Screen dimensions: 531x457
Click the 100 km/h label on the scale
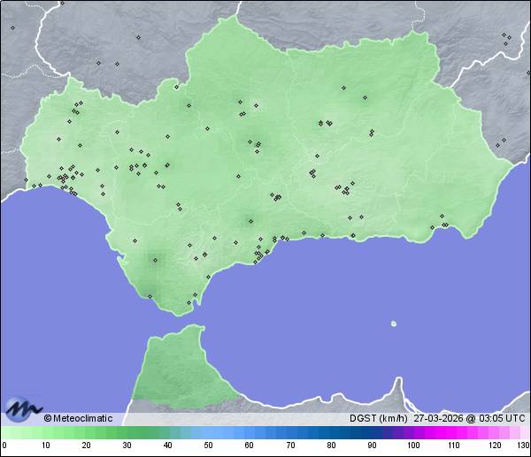click(412, 446)
